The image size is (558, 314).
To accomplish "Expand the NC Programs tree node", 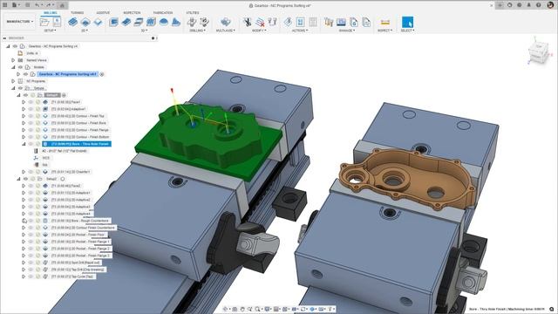I will tap(13, 81).
